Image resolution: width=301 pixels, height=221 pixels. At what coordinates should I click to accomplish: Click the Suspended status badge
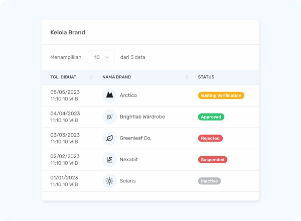(213, 160)
